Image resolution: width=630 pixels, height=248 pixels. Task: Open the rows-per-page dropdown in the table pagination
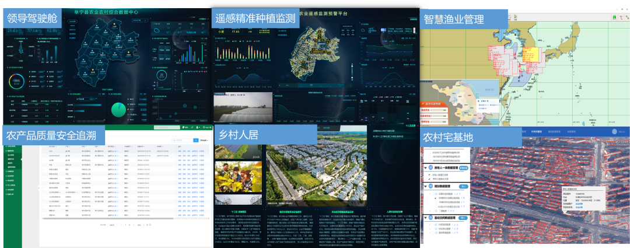click(113, 225)
